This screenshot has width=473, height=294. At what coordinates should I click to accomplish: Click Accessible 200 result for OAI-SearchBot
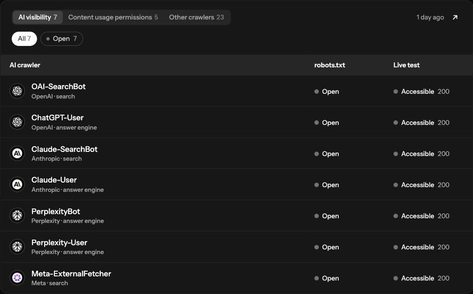(x=421, y=91)
